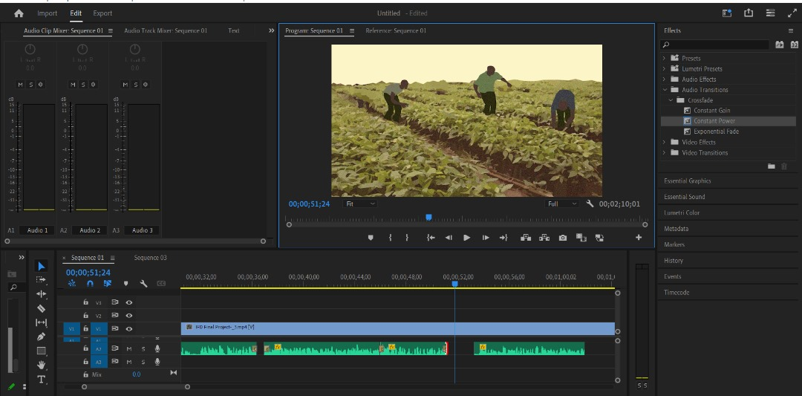Open the Essential Sound panel
This screenshot has width=802, height=396.
pos(685,196)
